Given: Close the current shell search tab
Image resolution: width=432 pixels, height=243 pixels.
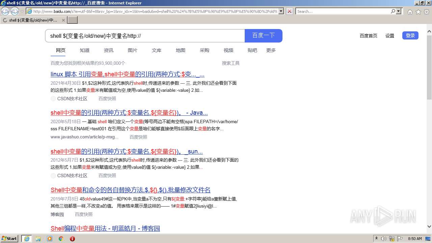Looking at the screenshot, I should [63, 20].
